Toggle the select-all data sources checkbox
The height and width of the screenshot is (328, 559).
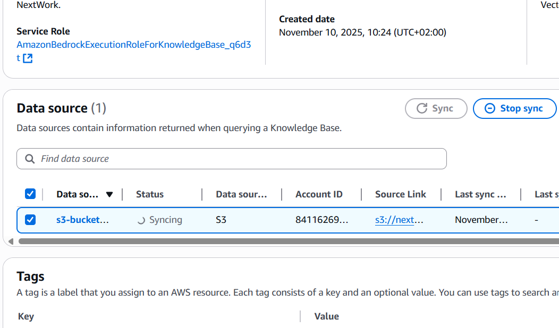30,194
